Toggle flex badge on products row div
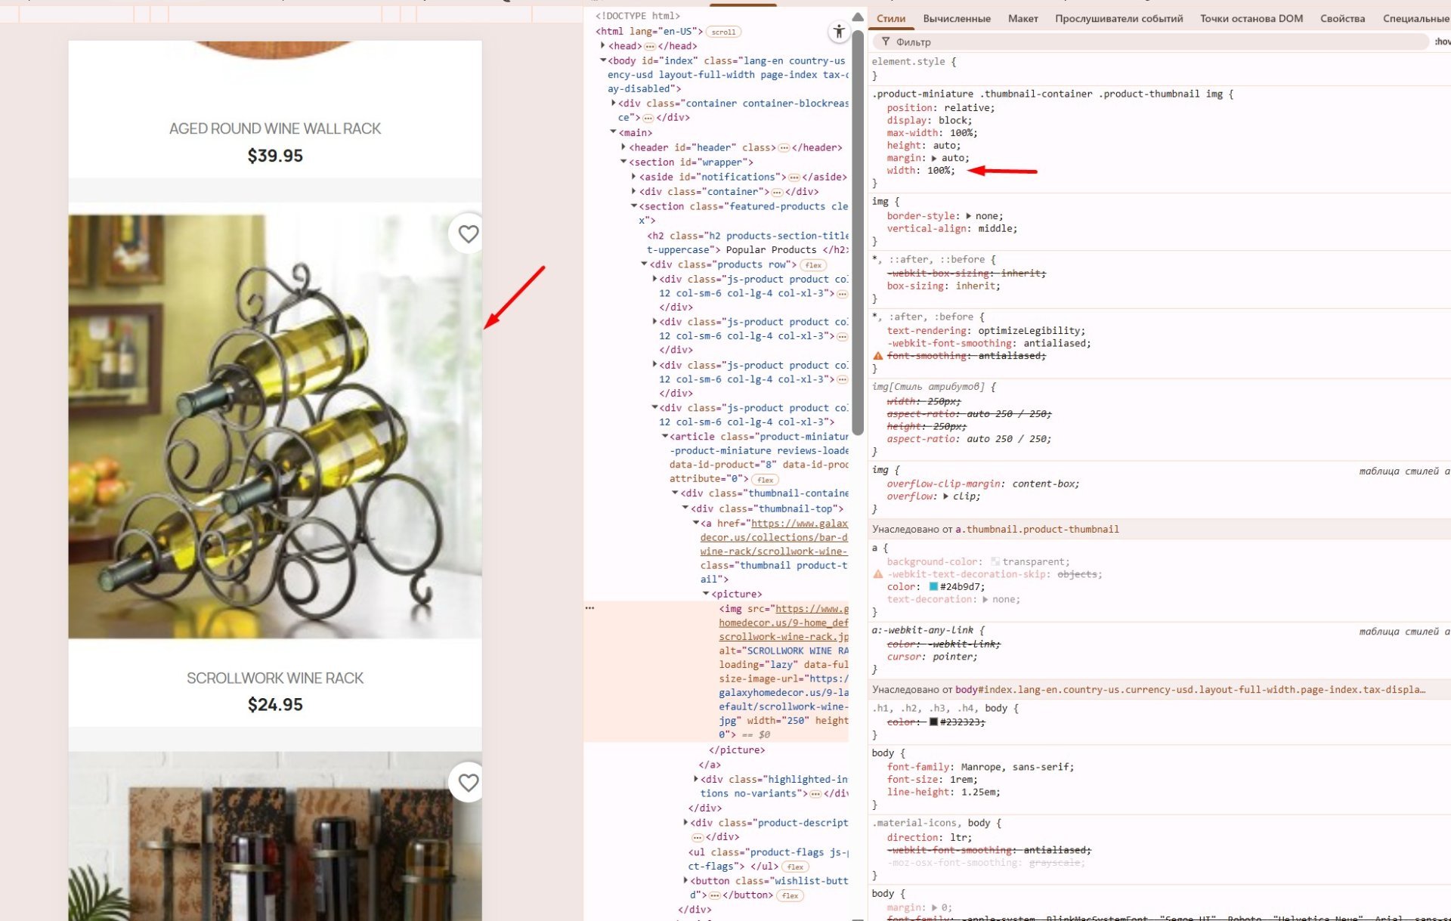The width and height of the screenshot is (1451, 921). coord(813,265)
